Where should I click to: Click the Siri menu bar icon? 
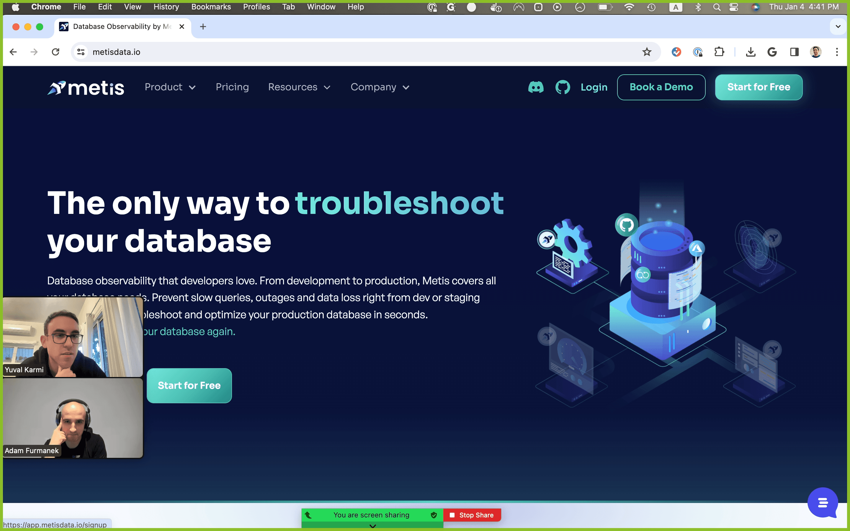[x=756, y=7]
